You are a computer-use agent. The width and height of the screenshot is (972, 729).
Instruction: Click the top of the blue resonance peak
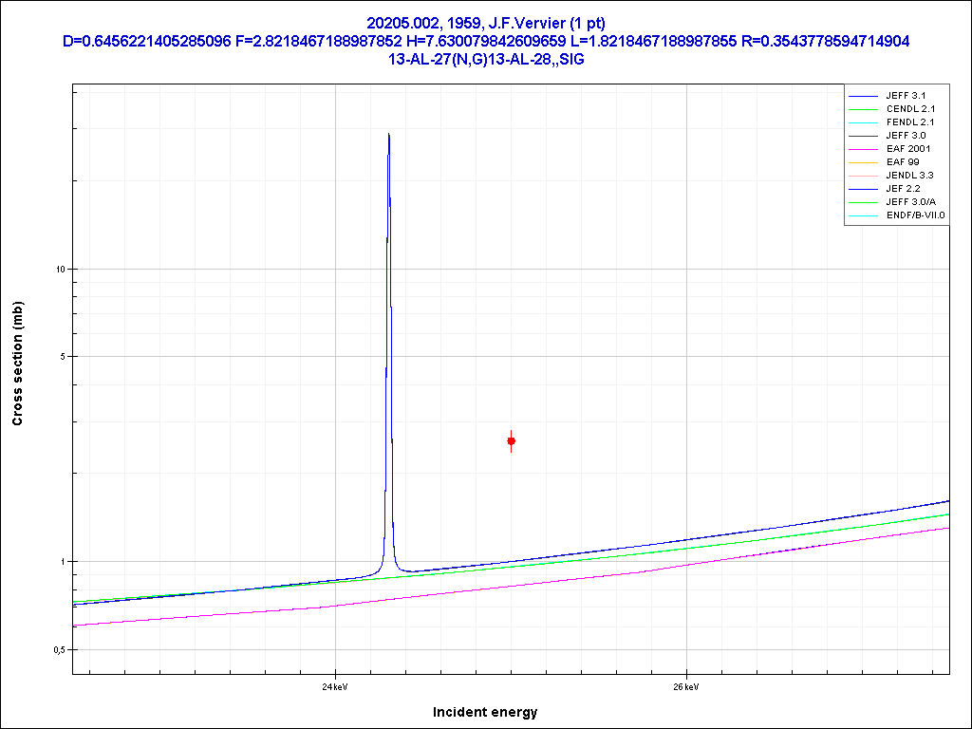(x=389, y=136)
